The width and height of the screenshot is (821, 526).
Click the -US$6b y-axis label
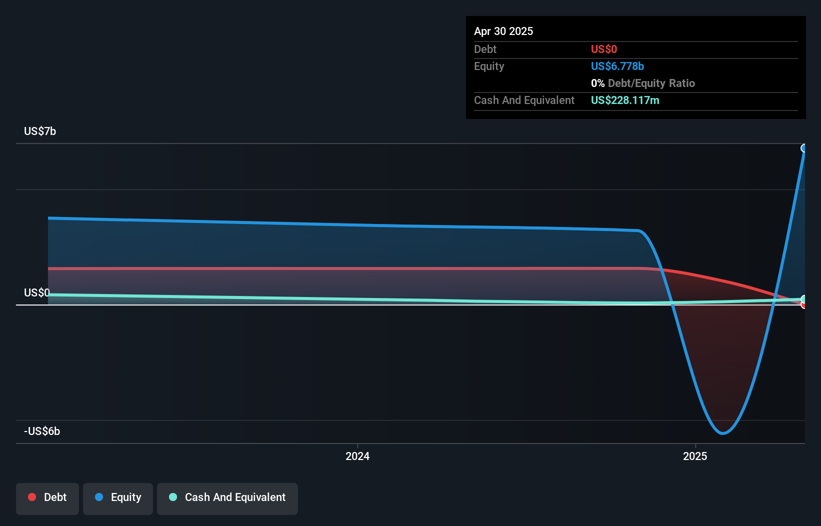42,431
